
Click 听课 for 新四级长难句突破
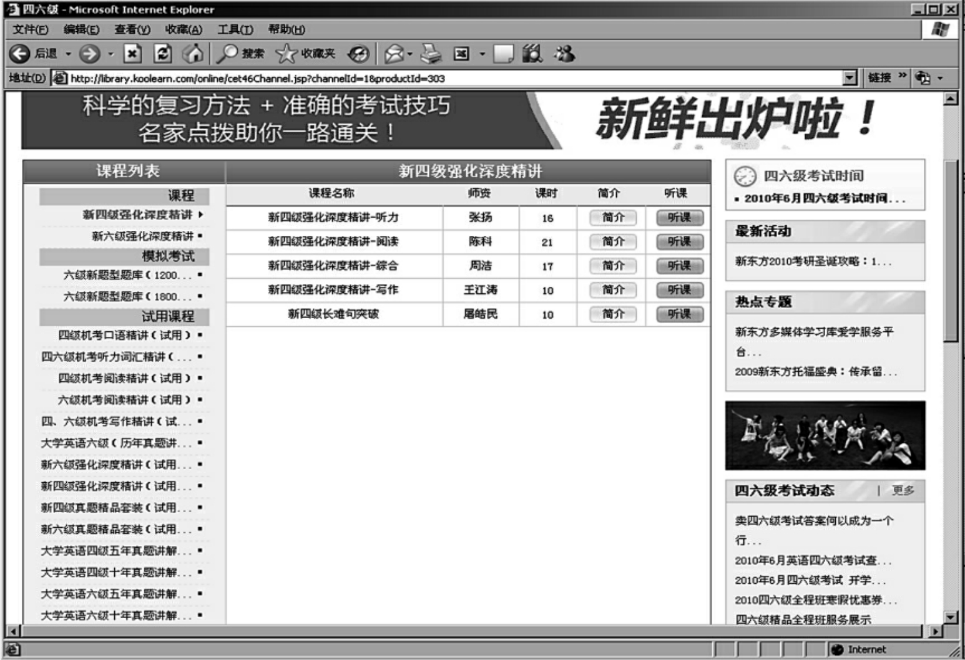pyautogui.click(x=680, y=314)
